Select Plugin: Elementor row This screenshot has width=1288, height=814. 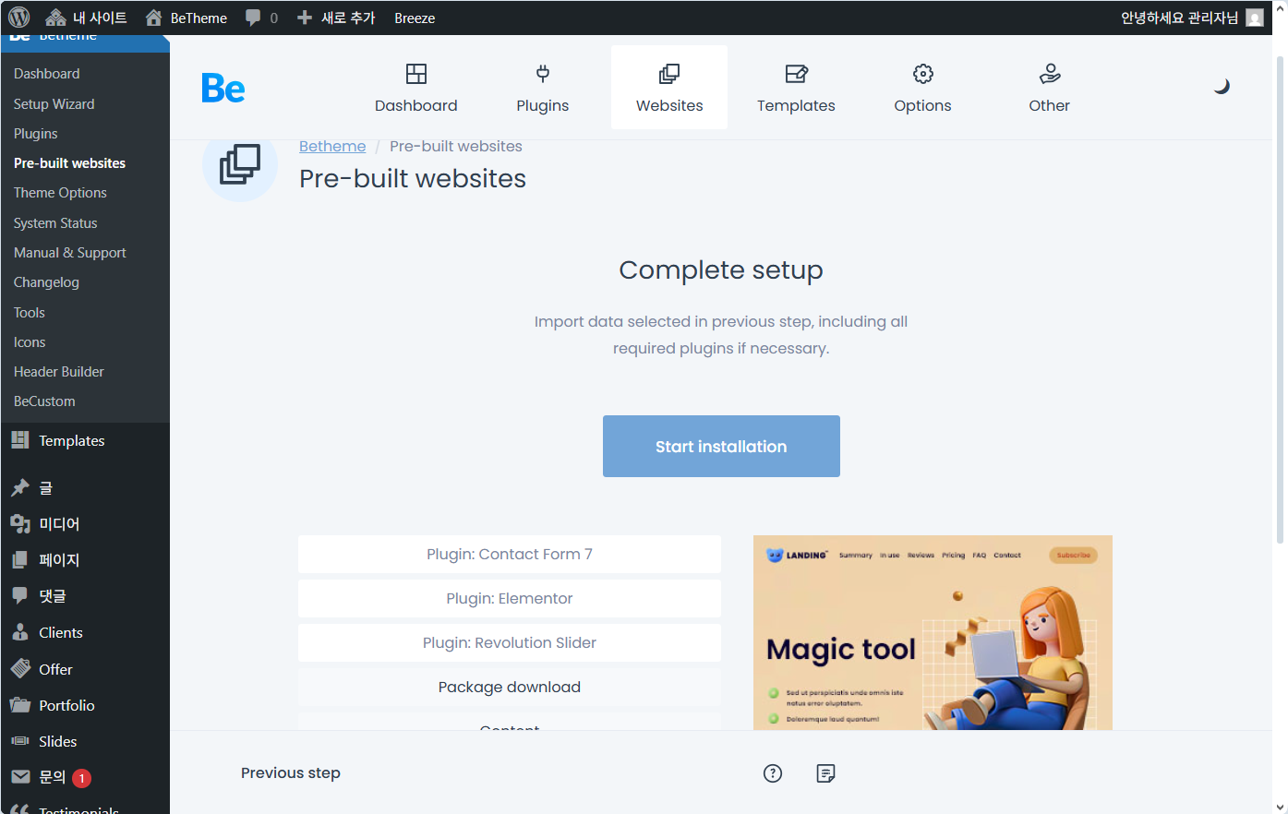point(510,598)
